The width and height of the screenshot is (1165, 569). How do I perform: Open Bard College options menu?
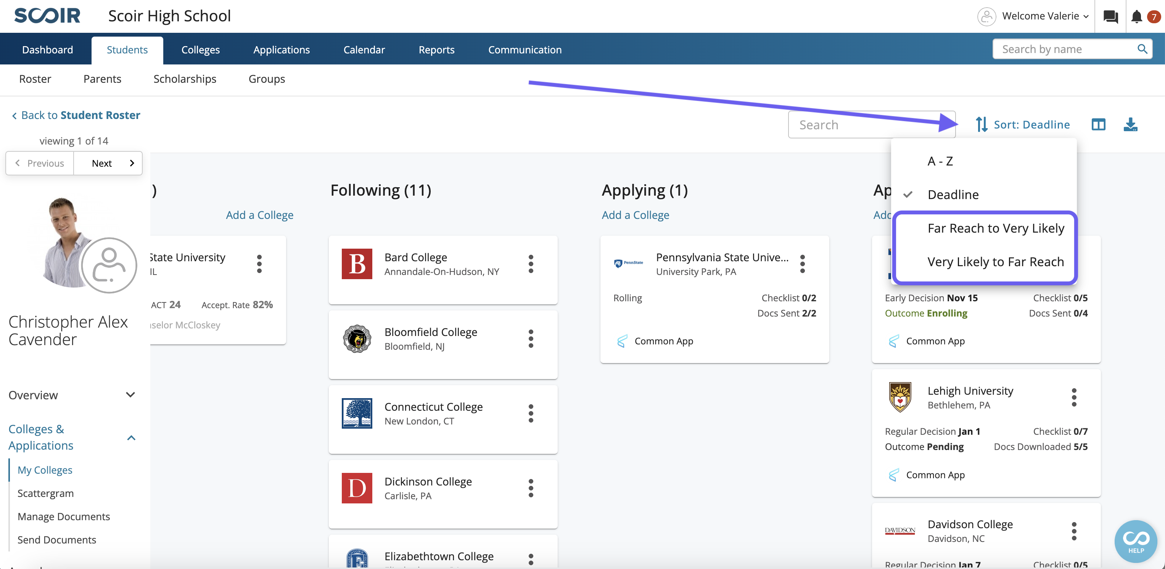pos(531,264)
